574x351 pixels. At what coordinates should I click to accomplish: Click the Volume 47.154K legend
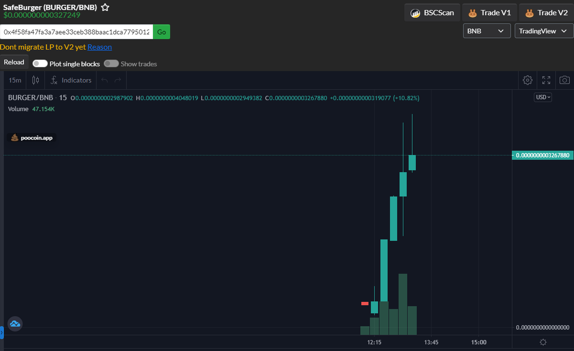[x=31, y=109]
